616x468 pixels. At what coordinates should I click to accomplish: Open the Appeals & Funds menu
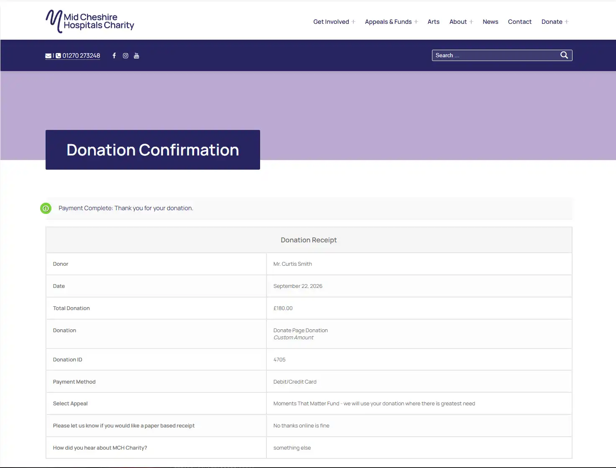(x=389, y=22)
